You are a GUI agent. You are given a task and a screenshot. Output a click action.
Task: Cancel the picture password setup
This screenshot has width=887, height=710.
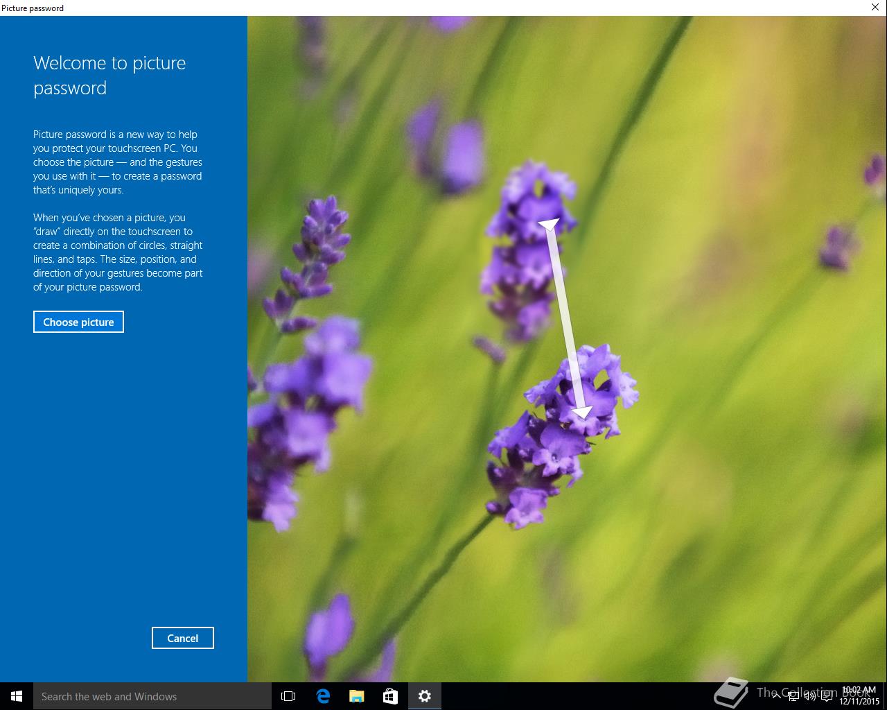(x=183, y=638)
